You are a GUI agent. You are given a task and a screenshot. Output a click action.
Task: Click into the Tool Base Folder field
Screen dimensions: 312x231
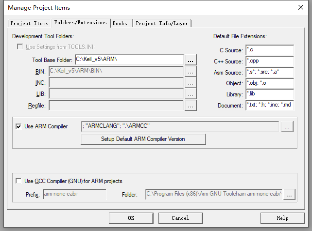click(x=129, y=60)
